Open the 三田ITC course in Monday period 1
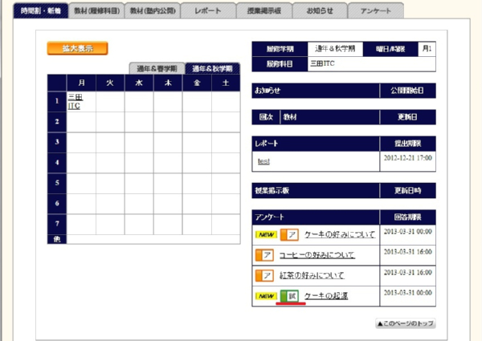482x341 pixels. (x=75, y=101)
